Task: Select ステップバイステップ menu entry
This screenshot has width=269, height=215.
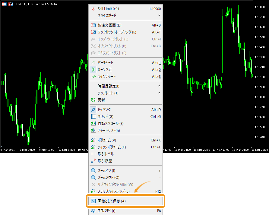Action: tap(125, 191)
